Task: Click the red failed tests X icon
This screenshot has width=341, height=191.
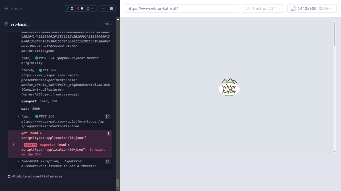Action: (x=78, y=8)
